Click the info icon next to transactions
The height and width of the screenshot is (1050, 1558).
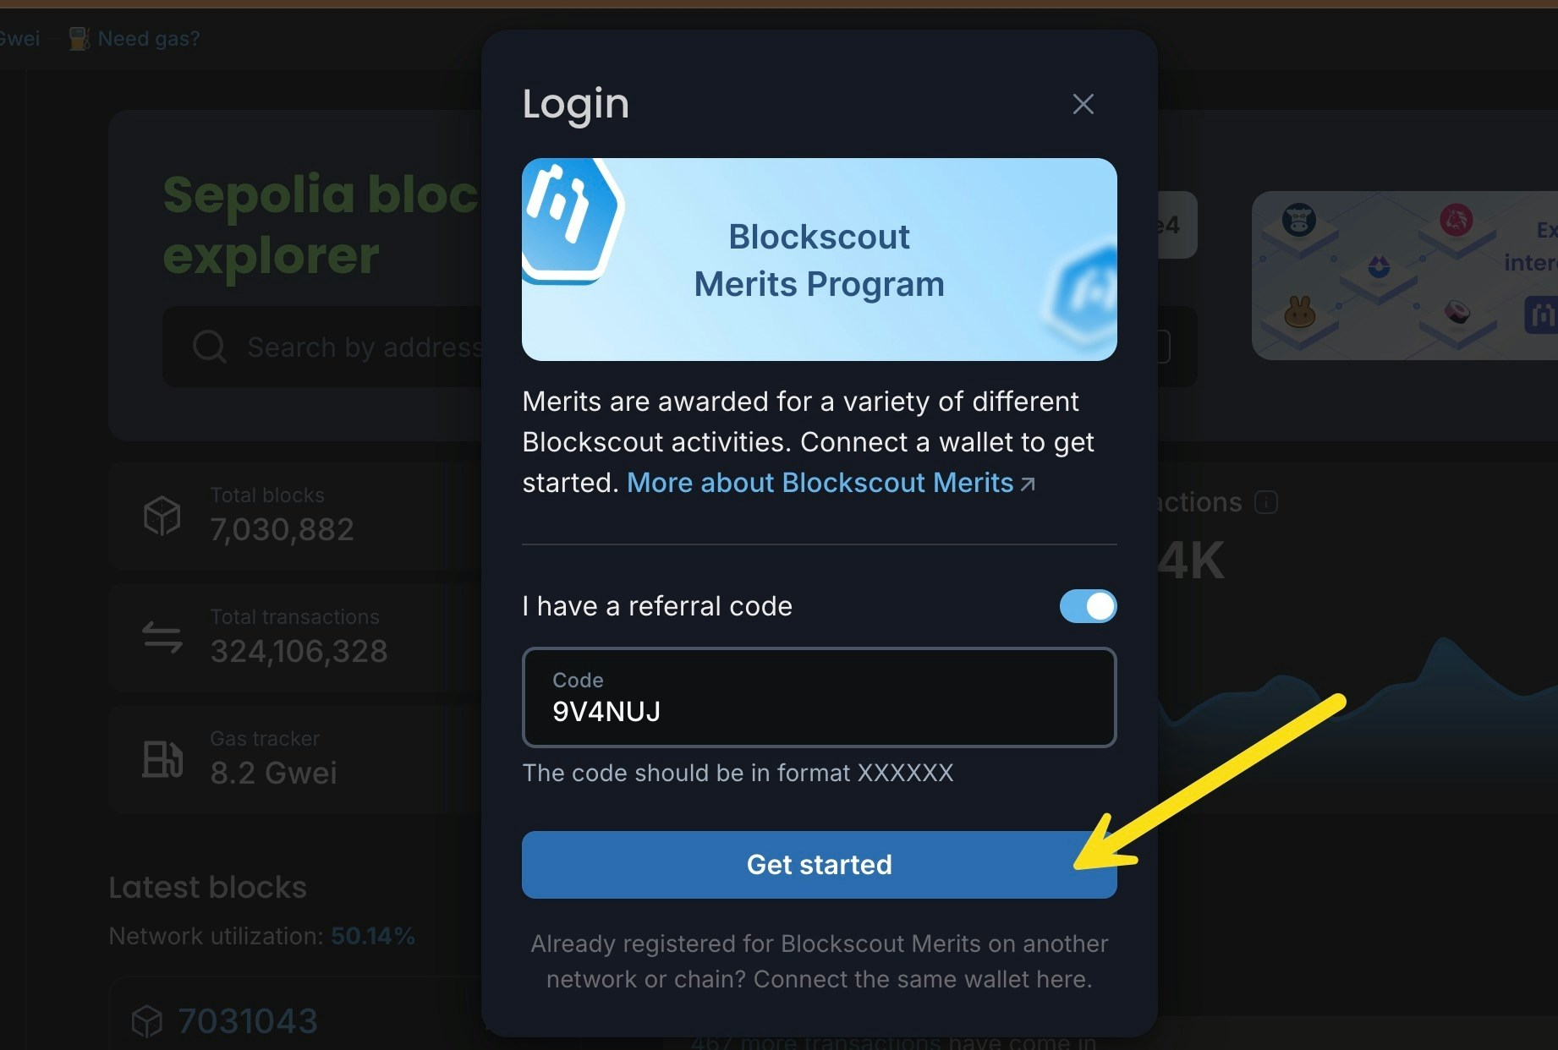1266,502
